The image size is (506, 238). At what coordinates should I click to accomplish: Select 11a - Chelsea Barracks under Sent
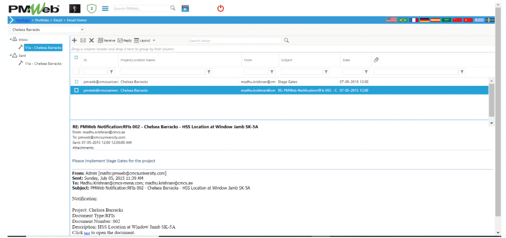(43, 64)
